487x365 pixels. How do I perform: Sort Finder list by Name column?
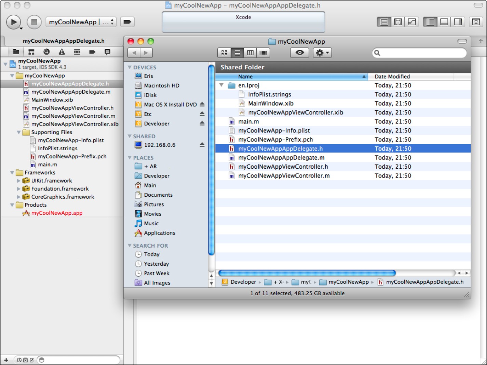click(292, 77)
